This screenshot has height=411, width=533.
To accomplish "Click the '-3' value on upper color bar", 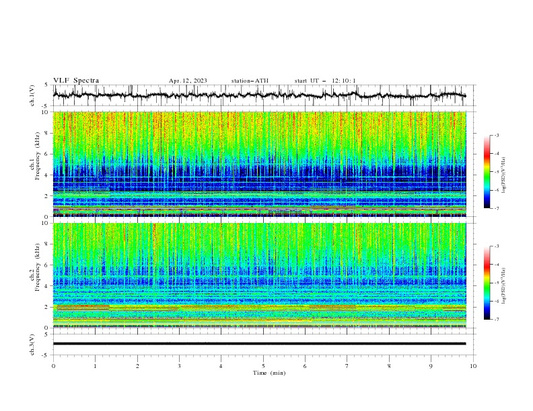I will point(496,135).
